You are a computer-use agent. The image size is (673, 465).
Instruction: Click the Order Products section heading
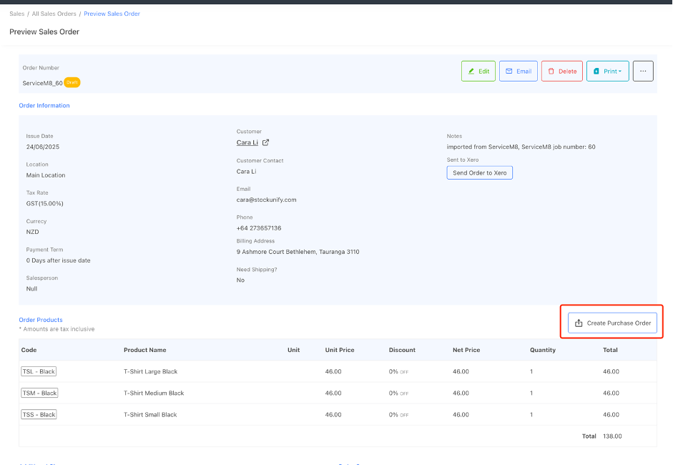(x=41, y=320)
